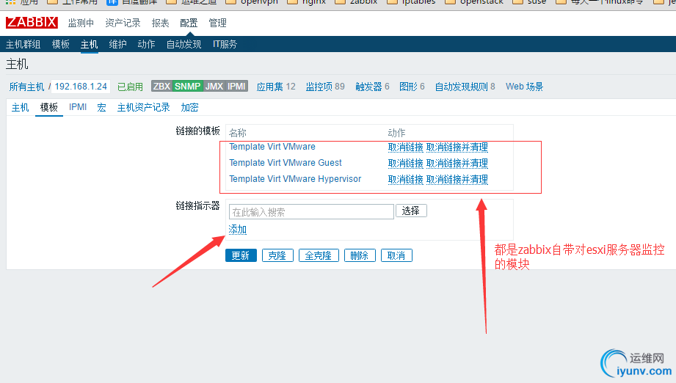Open the openvpn bookmark folder
The width and height of the screenshot is (676, 383).
252,2
